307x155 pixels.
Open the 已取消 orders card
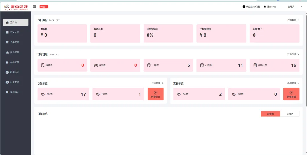pos(221,65)
